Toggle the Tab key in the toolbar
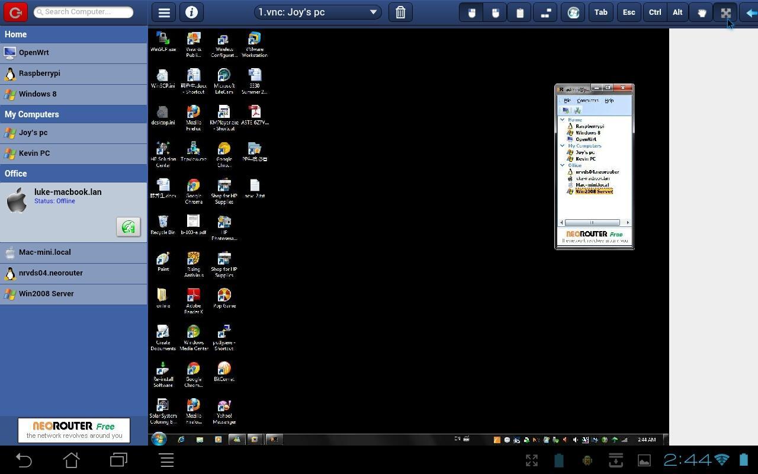Viewport: 758px width, 474px height. [600, 12]
